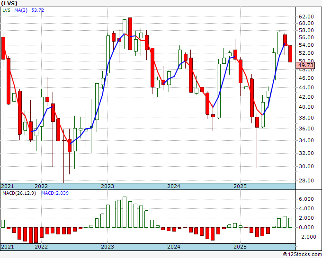Click the LVS legend label
Image resolution: width=322 pixels, height=258 pixels.
point(6,10)
